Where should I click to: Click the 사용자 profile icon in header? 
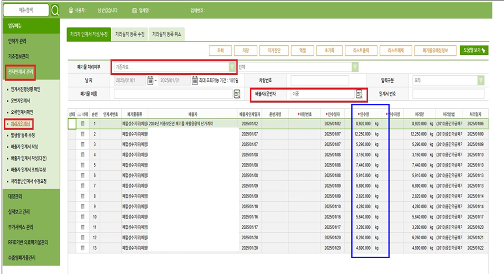point(71,11)
